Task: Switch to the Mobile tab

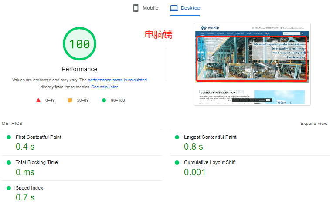Action: [x=146, y=8]
